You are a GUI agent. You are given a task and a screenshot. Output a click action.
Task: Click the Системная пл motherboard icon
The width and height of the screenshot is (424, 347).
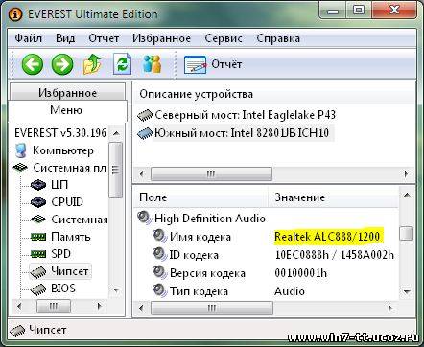coord(20,167)
